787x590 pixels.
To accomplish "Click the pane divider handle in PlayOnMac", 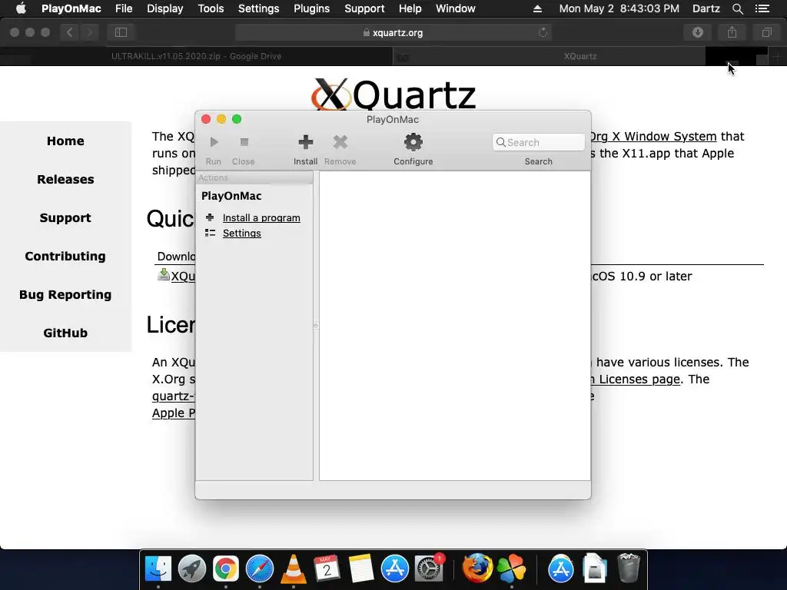I will 316,326.
